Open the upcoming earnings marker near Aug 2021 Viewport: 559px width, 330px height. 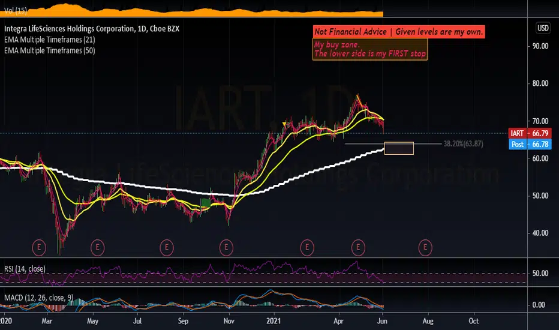425,247
